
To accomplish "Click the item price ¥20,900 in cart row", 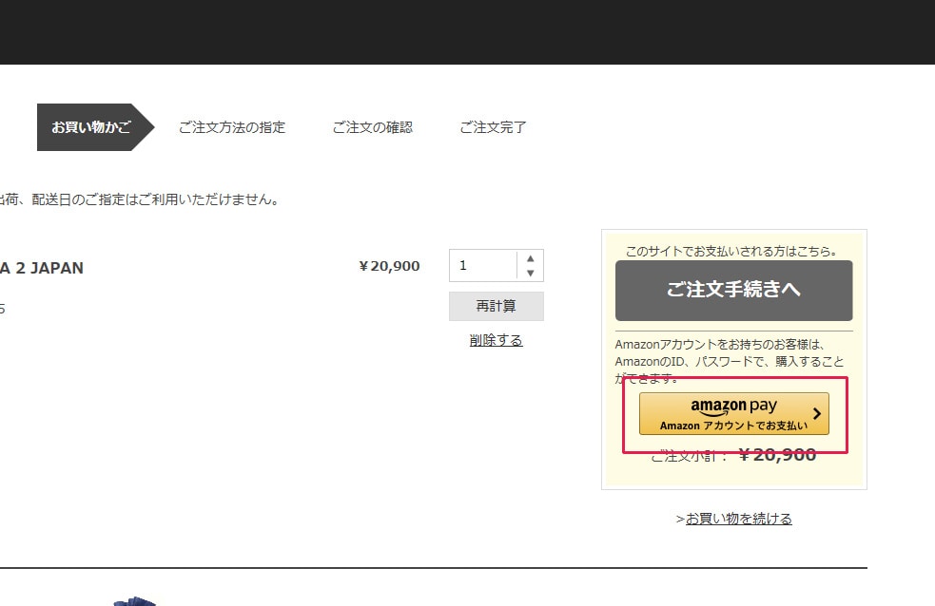I will [389, 266].
